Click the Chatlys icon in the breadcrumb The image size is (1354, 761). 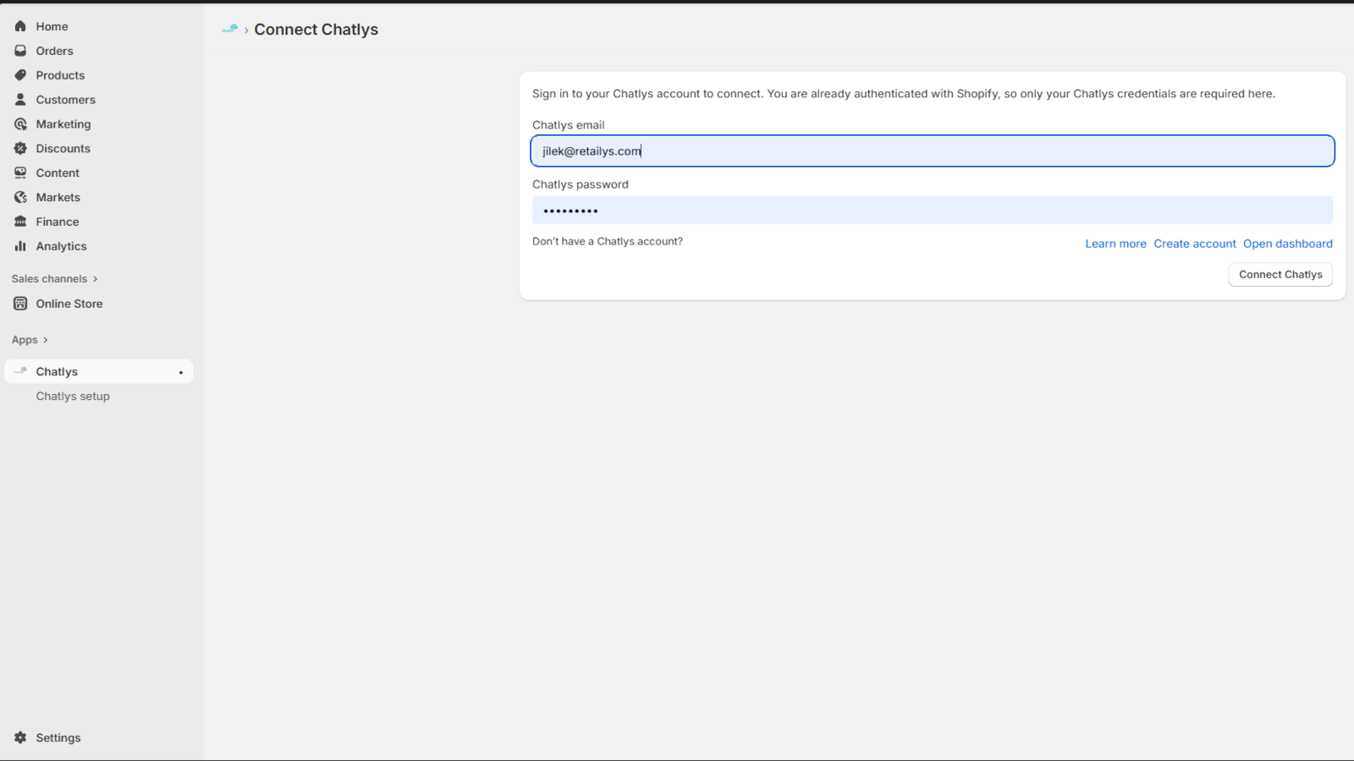(228, 29)
